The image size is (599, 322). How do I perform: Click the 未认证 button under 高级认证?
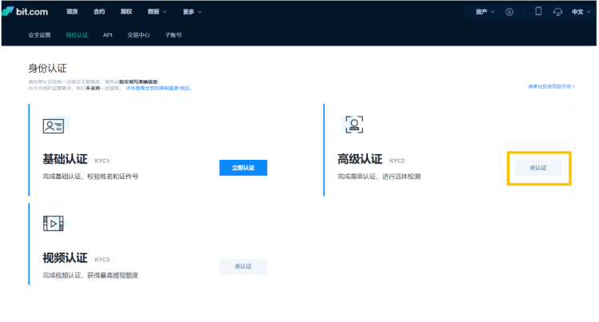538,168
